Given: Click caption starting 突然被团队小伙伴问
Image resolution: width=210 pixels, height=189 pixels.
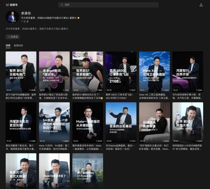Looking at the screenshot, I should point(187,147).
